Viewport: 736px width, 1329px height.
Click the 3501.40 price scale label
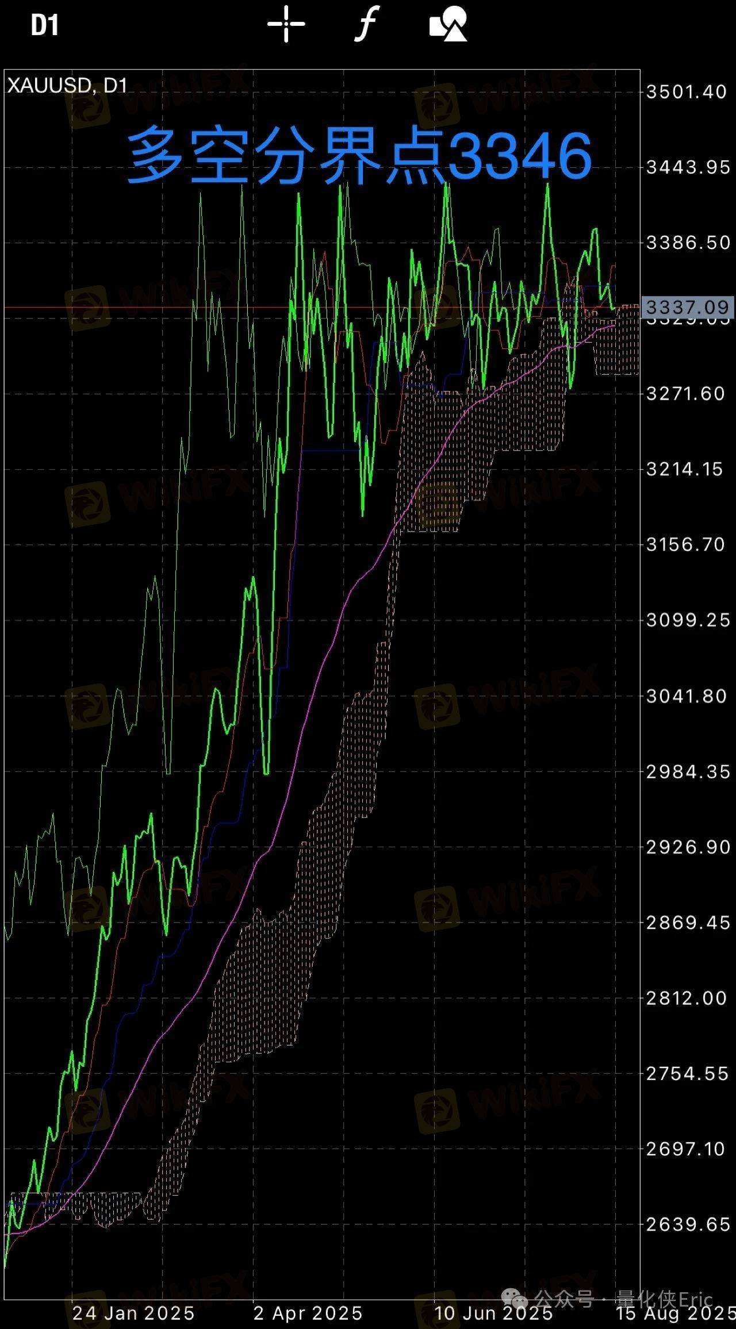687,91
